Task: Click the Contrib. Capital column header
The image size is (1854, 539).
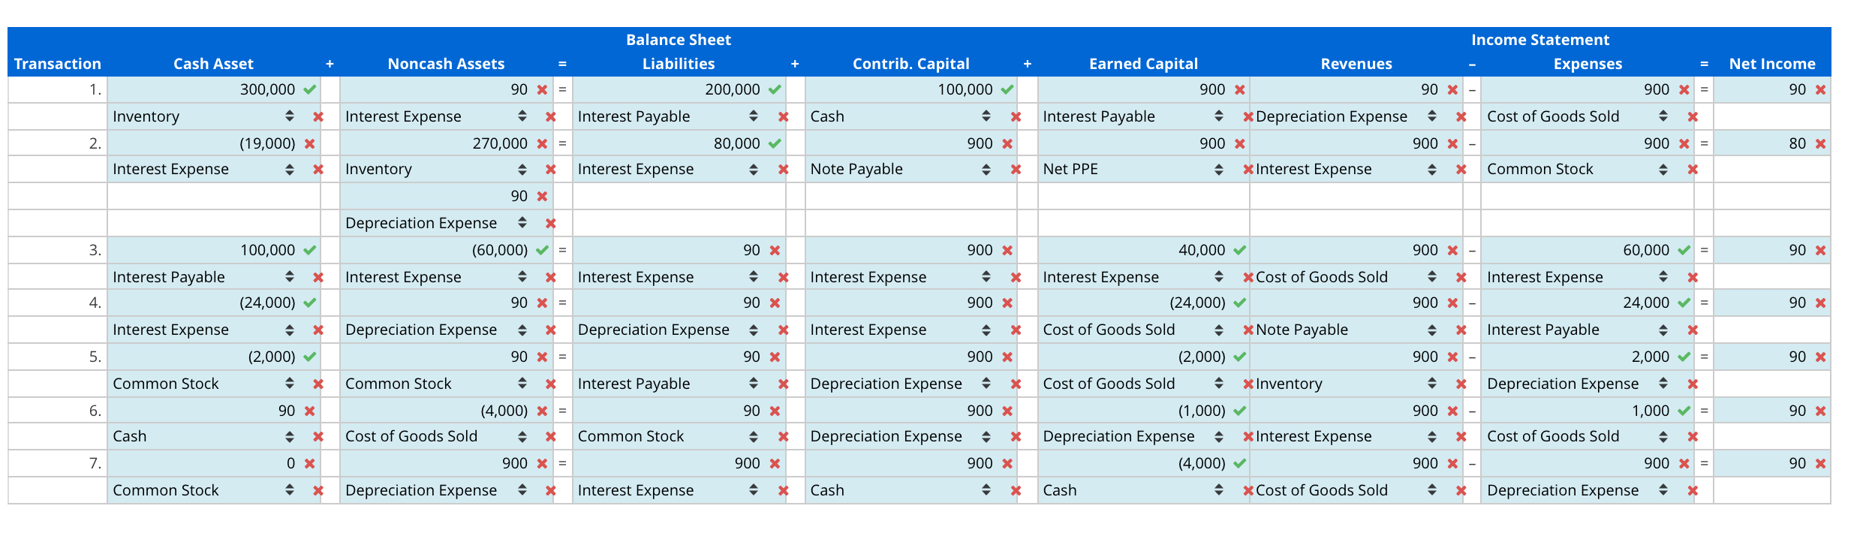Action: [911, 64]
